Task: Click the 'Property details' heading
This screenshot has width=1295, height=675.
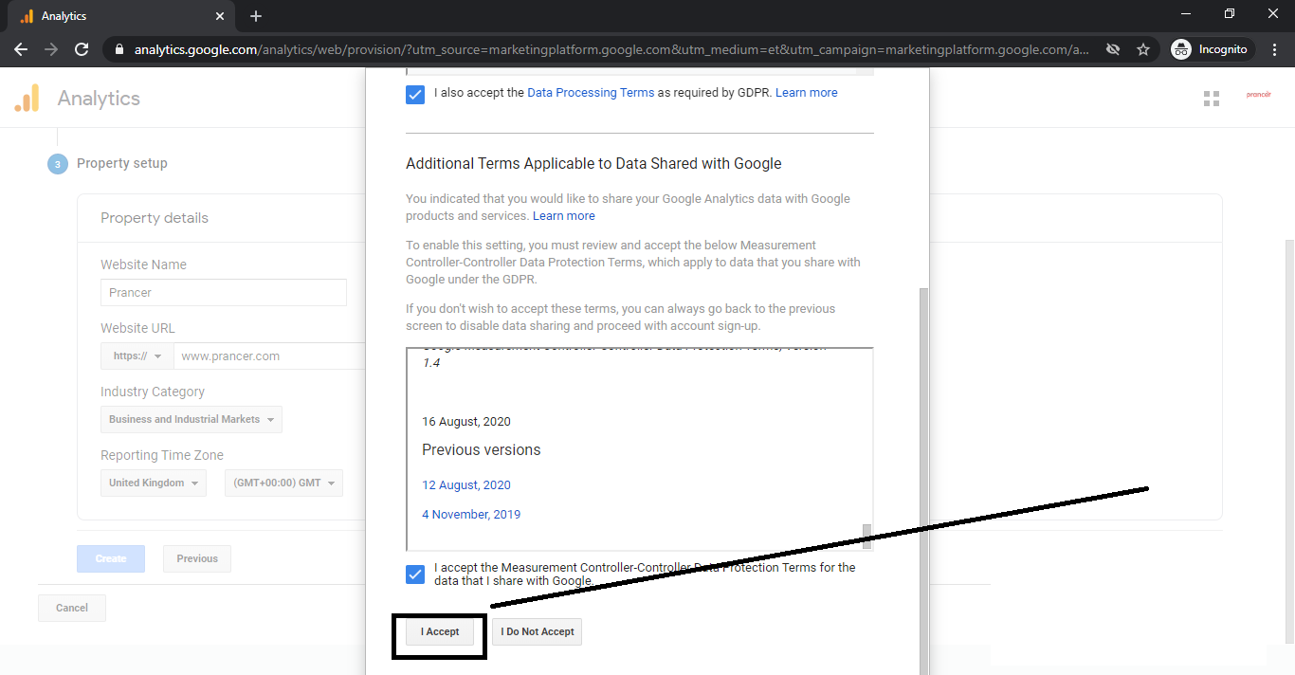Action: [155, 218]
